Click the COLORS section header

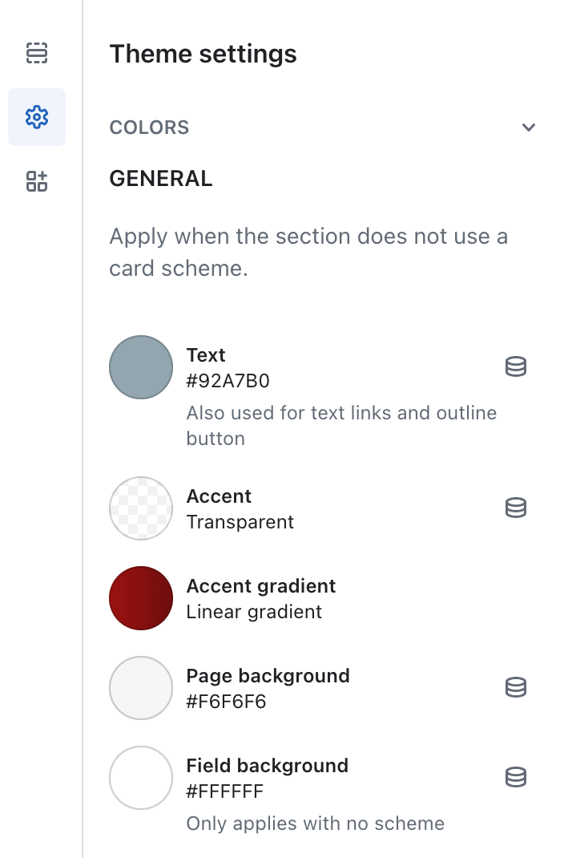pos(149,127)
